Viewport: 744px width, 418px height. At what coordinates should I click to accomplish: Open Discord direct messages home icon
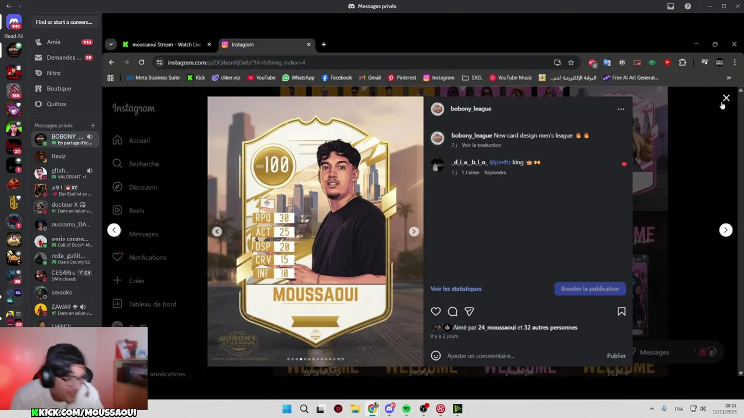tap(14, 22)
